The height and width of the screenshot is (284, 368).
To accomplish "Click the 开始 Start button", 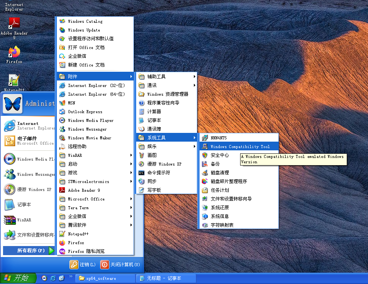I will point(18,278).
